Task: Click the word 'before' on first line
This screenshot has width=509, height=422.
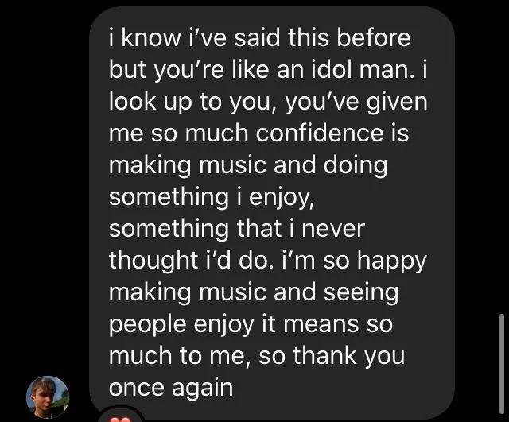Action: [373, 37]
